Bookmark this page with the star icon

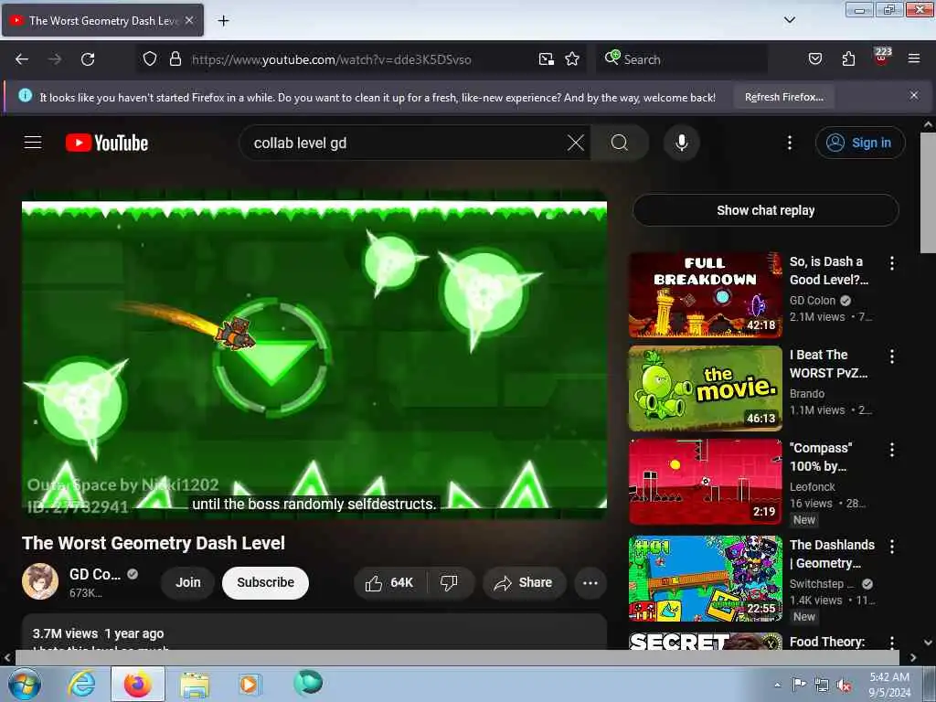(572, 59)
